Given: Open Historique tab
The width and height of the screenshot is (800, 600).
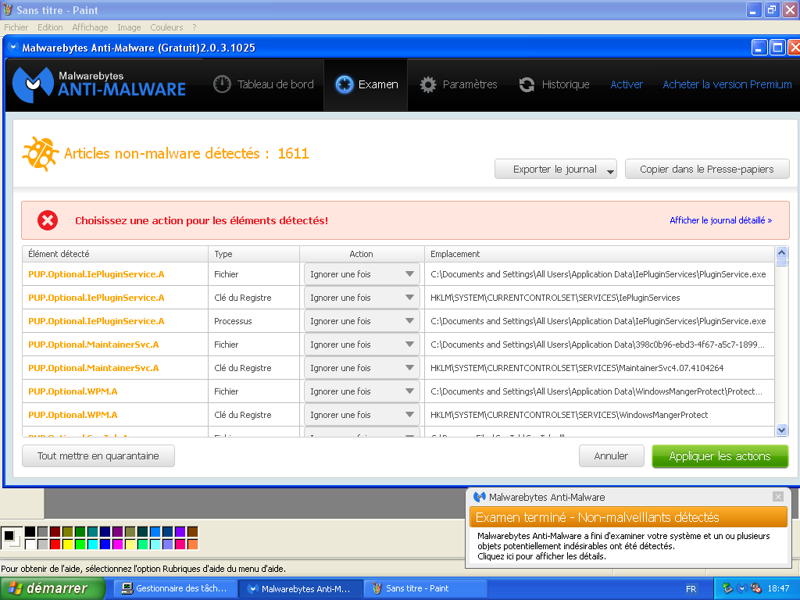Looking at the screenshot, I should (554, 84).
